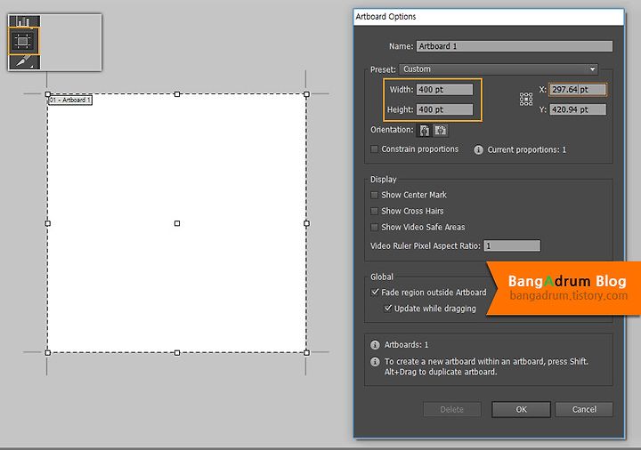Click the Width field showing 400 pt
This screenshot has height=450, width=641.
click(x=444, y=90)
